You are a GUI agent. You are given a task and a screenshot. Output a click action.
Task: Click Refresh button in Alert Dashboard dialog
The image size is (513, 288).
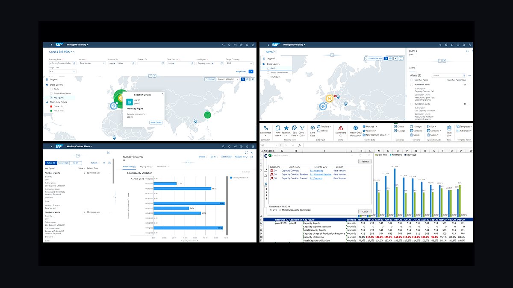pos(365,162)
